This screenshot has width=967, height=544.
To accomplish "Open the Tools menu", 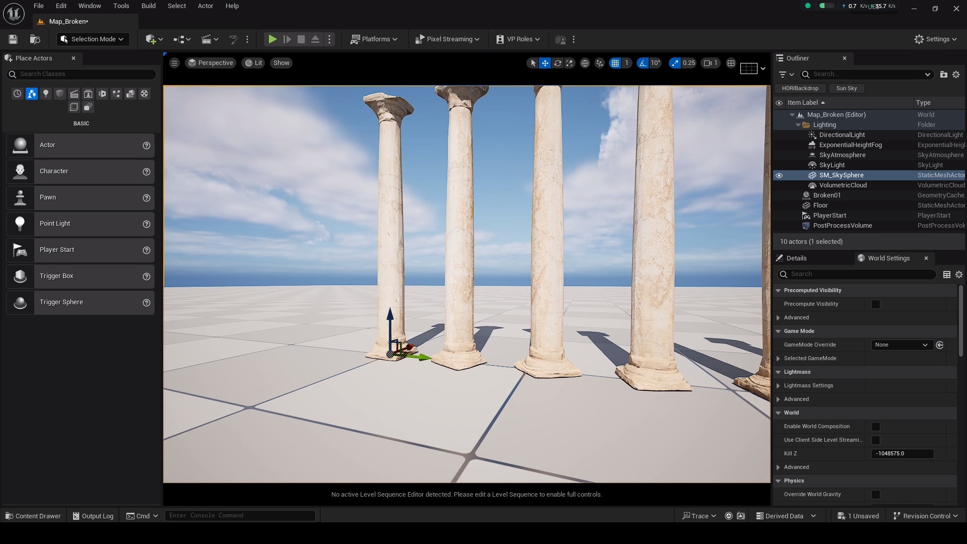I will [121, 6].
